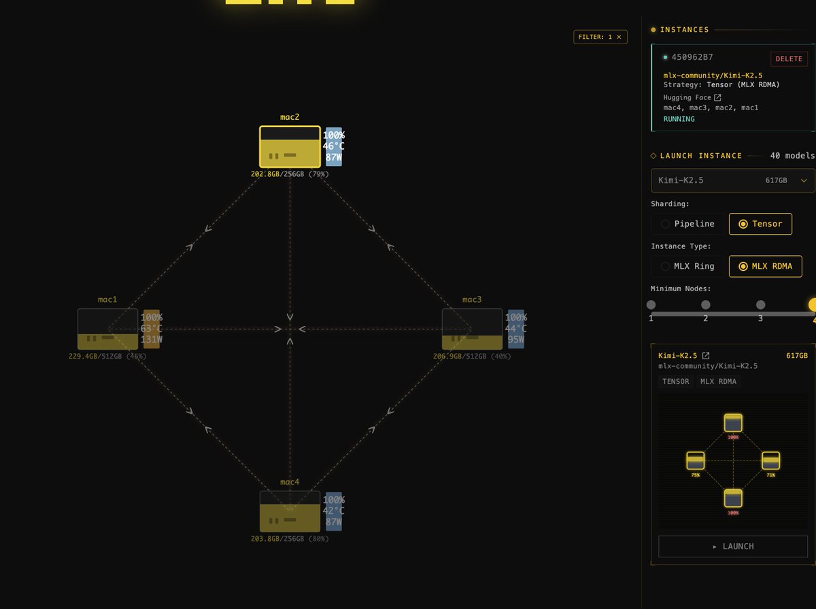Click mac3 memory 206.9GB/512GB label
The height and width of the screenshot is (609, 816).
tap(472, 356)
